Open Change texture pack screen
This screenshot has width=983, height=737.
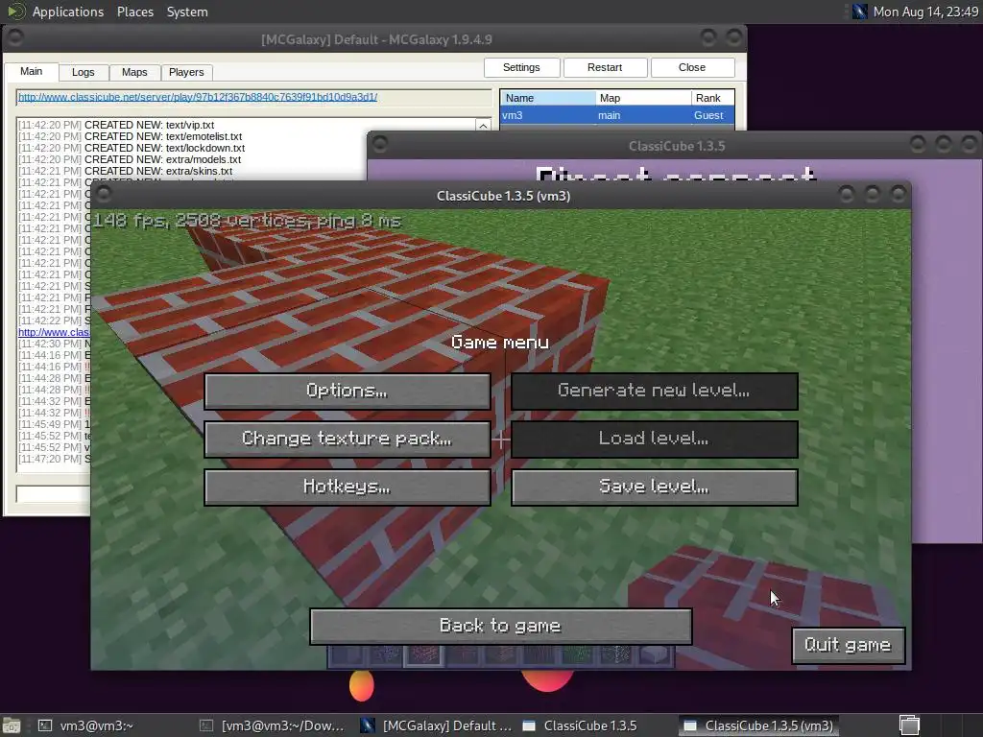348,439
